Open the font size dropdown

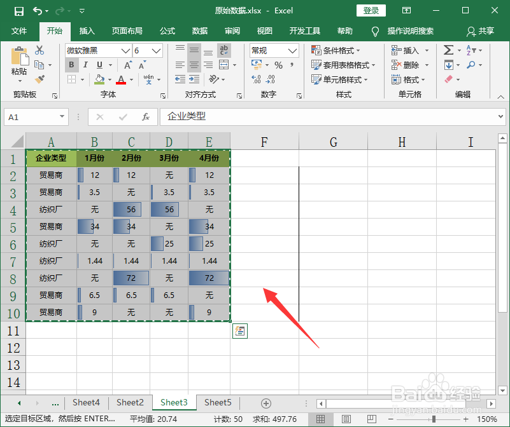pos(156,51)
